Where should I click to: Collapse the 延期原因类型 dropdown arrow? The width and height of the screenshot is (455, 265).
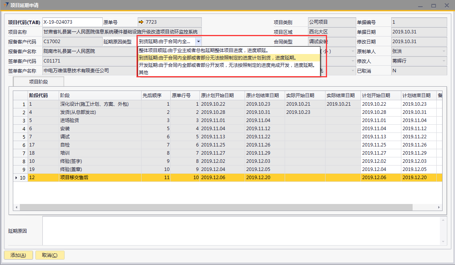click(198, 41)
